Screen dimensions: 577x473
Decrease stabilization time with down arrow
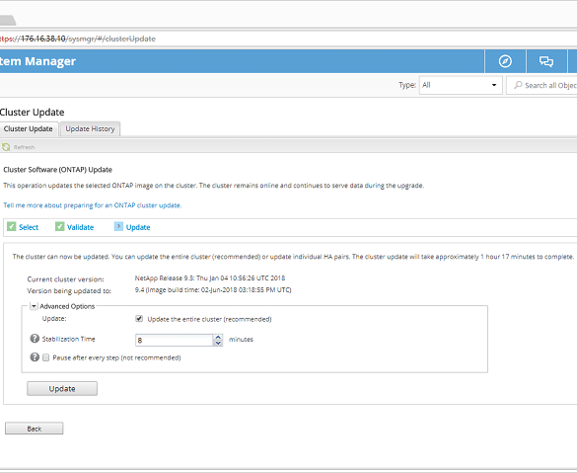pyautogui.click(x=218, y=343)
